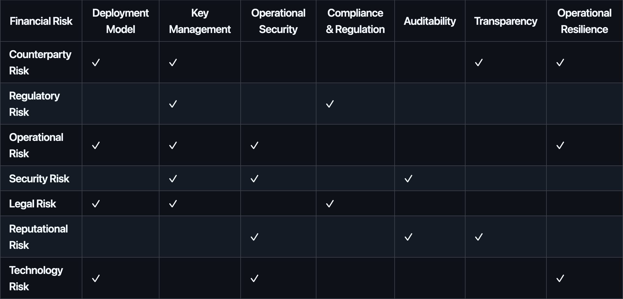This screenshot has width=623, height=299.
Task: Click the Security Risk Key Management checkmark
Action: tap(173, 179)
